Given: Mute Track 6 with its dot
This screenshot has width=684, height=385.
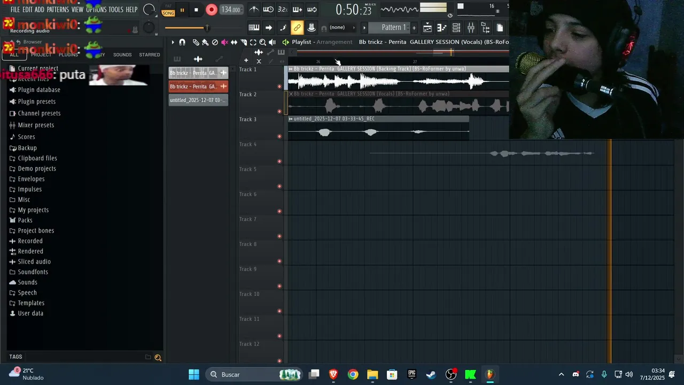Looking at the screenshot, I should (x=279, y=211).
